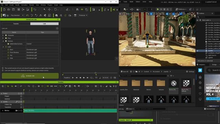Open the Build menu in Unreal Editor

[131, 2]
